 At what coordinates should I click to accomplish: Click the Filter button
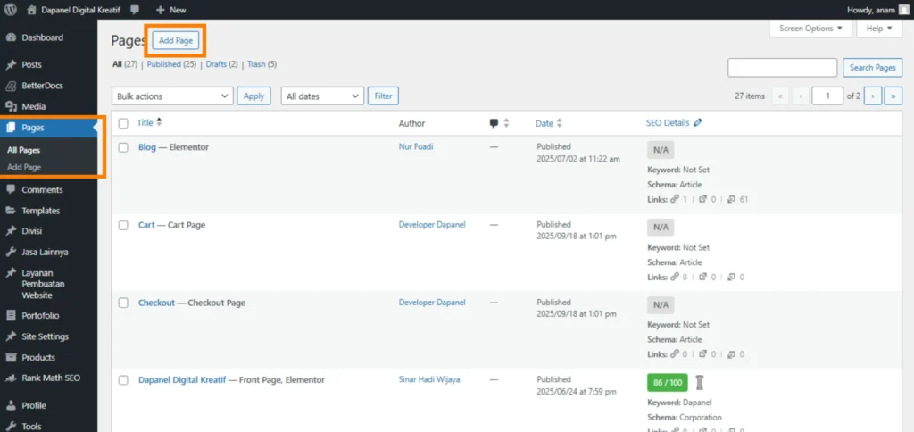point(383,96)
